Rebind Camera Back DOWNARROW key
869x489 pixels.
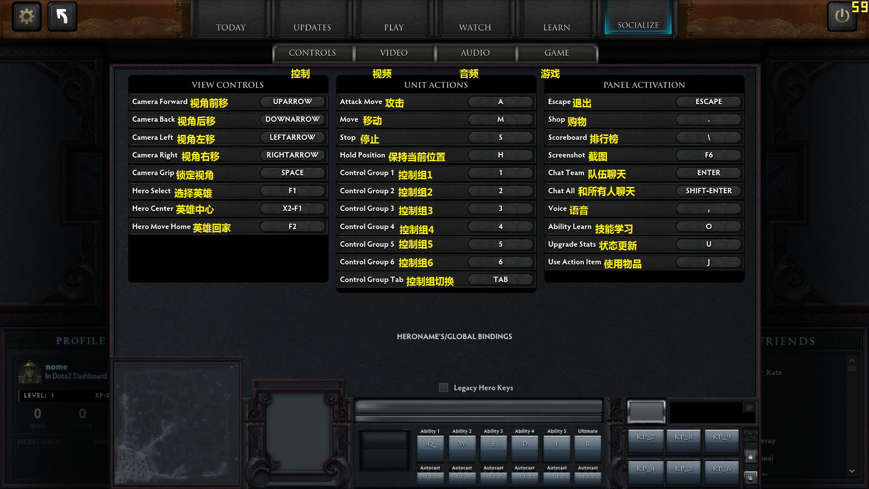coord(292,120)
